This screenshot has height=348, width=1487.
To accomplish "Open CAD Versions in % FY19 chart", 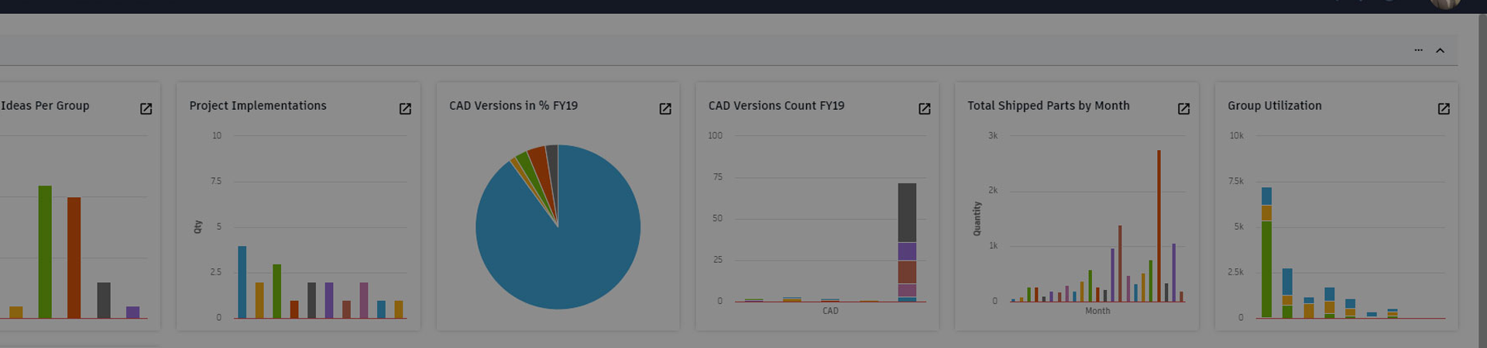I will click(665, 109).
